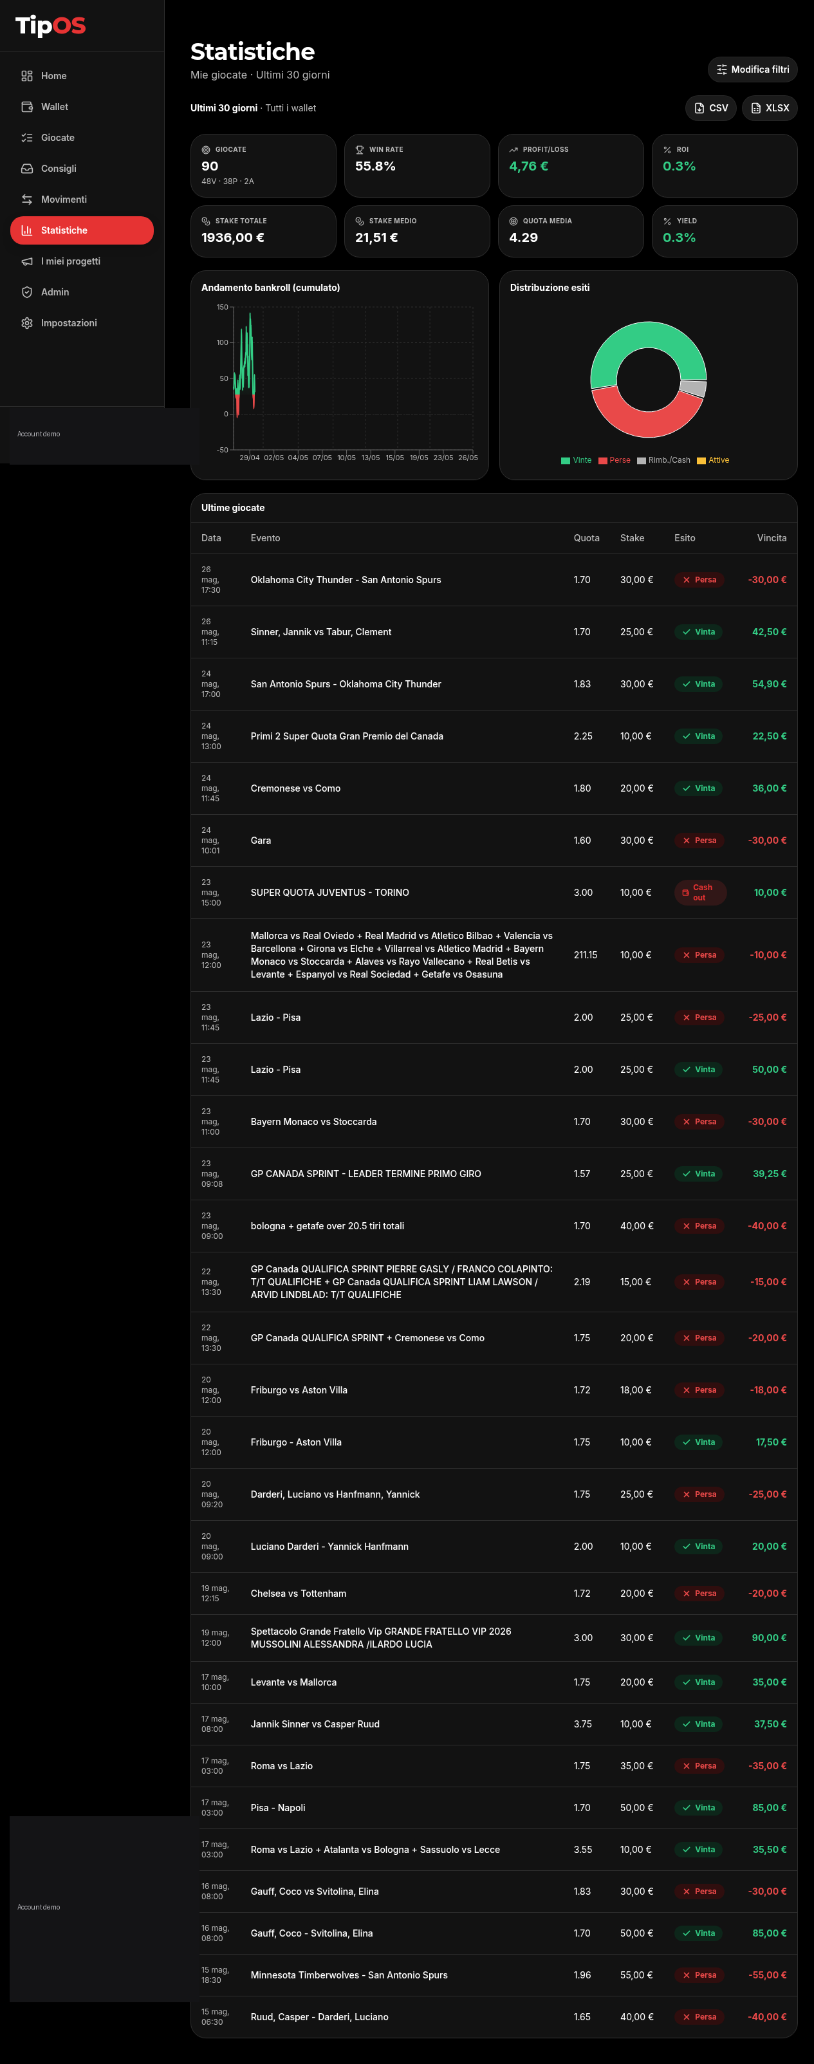Image resolution: width=814 pixels, height=2064 pixels.
Task: Click the percent icon beside YIELD
Action: pos(667,221)
